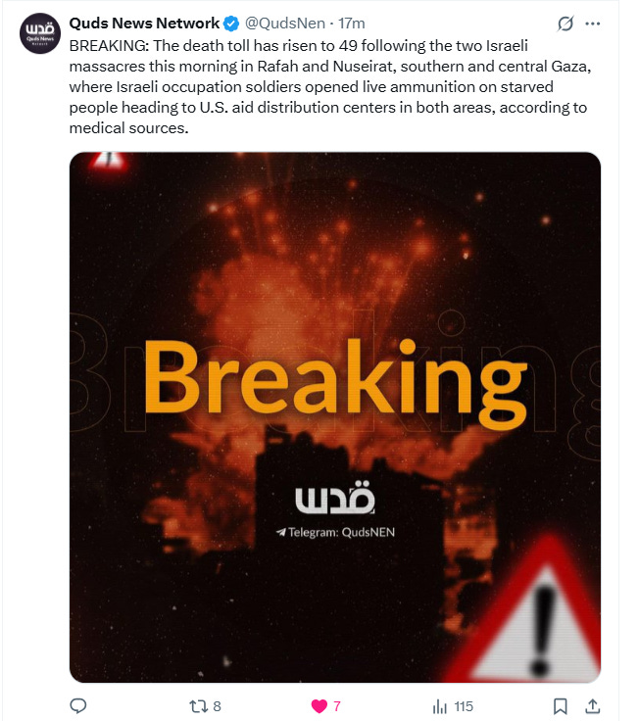Screen dimensions: 639x721
Task: Open the Breaking image attachment
Action: pos(335,417)
